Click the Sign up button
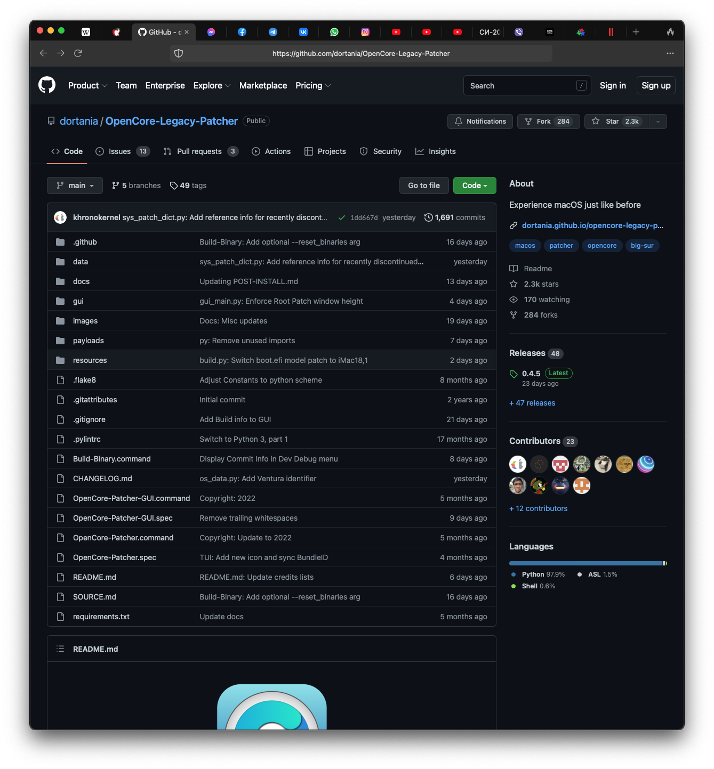Screen dimensions: 714x769 pyautogui.click(x=656, y=85)
